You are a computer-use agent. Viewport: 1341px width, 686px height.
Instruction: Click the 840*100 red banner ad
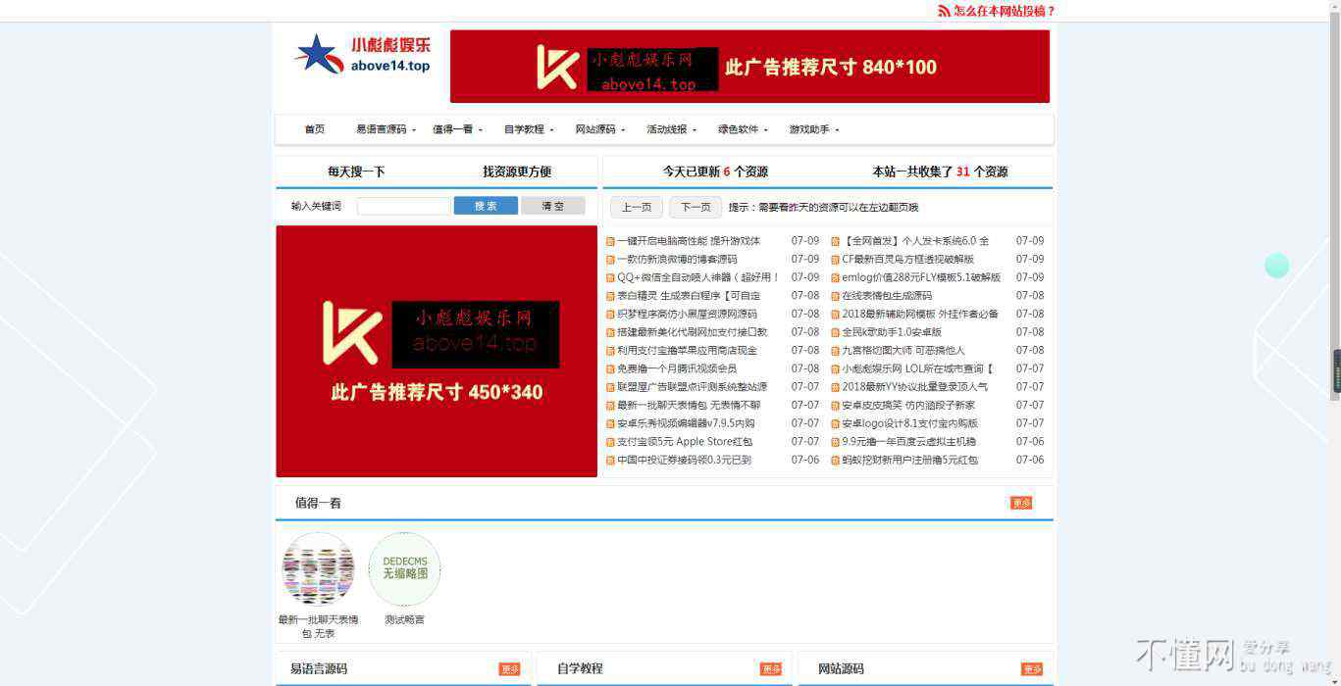coord(749,67)
